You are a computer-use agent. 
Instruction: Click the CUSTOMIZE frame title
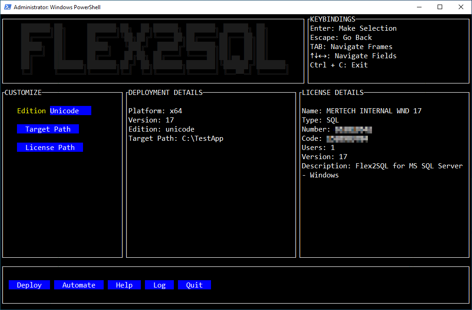[22, 92]
